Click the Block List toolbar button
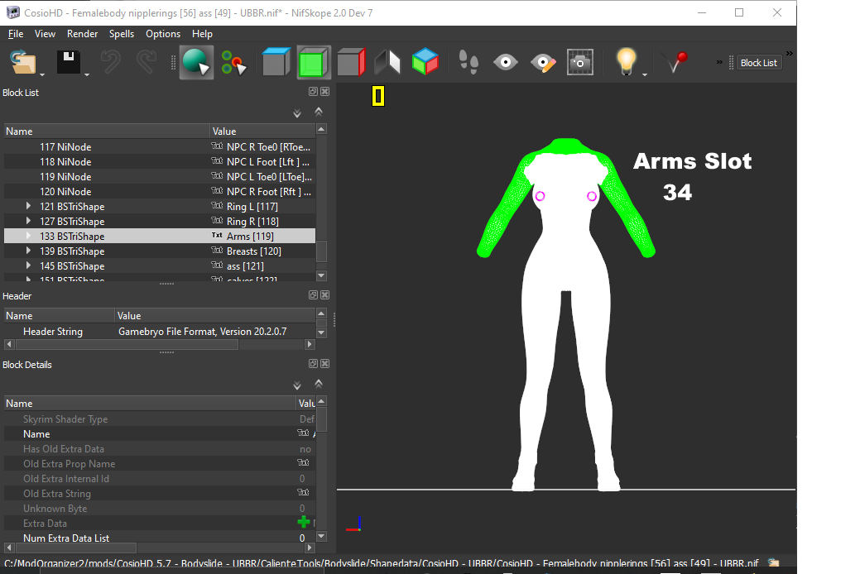Viewport: 860px width, 574px height. pyautogui.click(x=758, y=63)
